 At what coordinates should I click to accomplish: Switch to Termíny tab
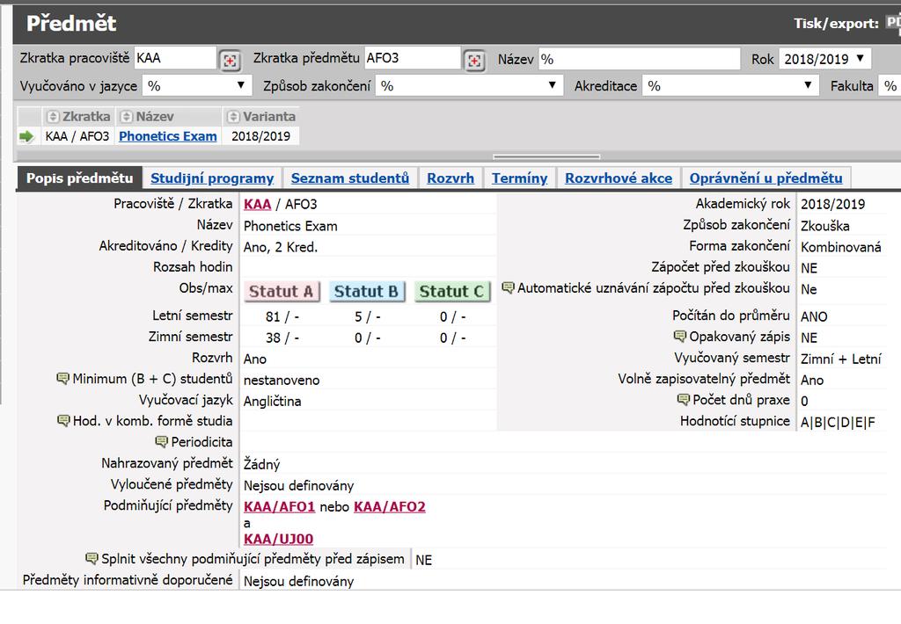519,178
